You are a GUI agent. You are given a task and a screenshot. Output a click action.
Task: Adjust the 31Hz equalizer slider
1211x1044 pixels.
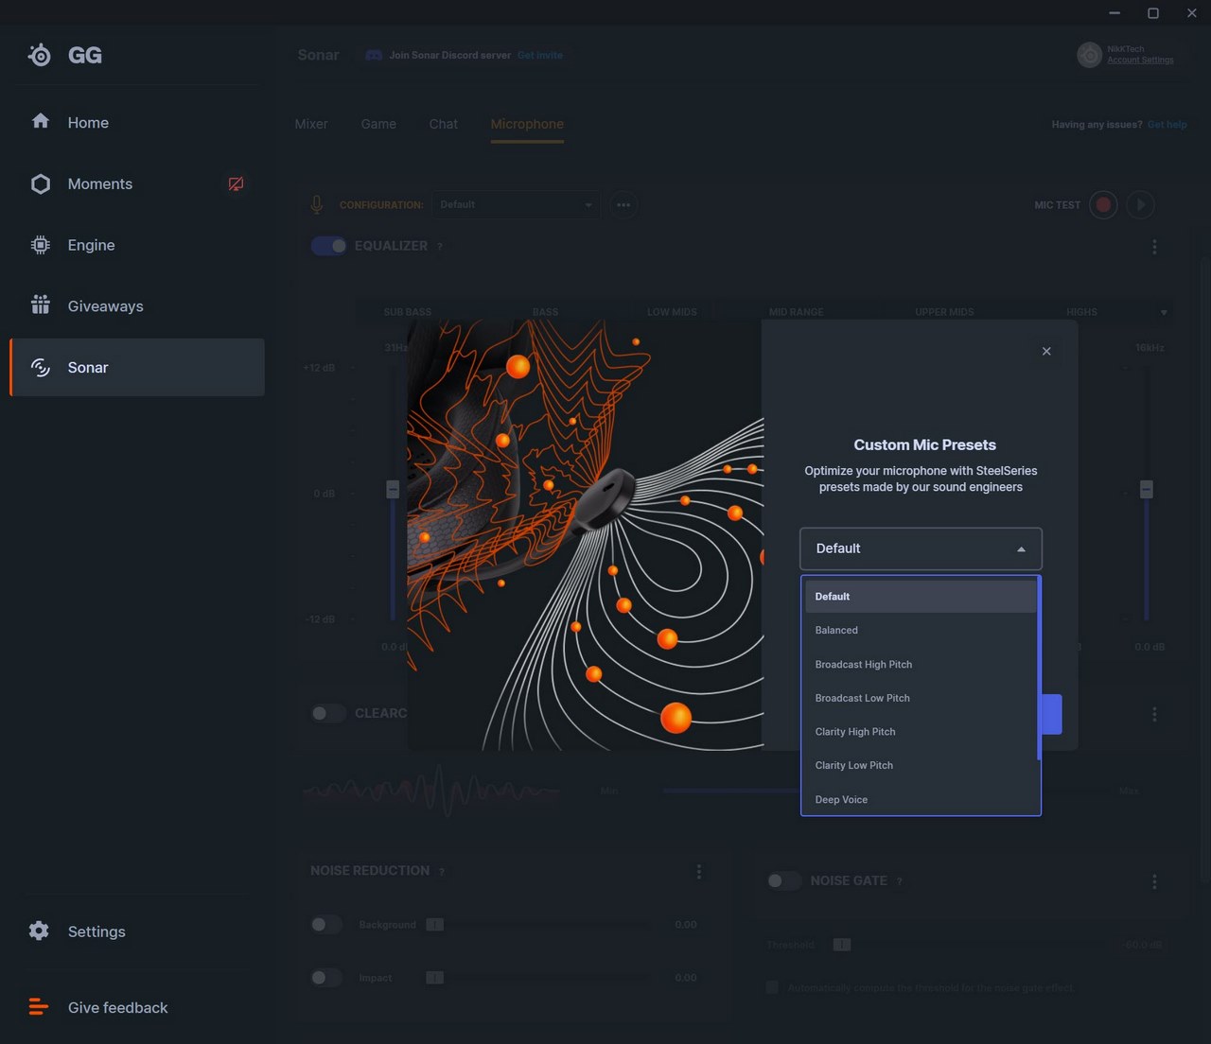393,489
